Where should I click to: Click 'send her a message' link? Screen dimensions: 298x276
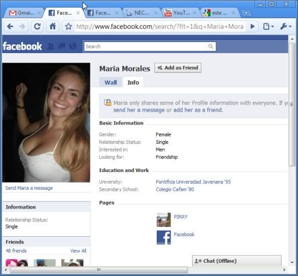pos(139,110)
